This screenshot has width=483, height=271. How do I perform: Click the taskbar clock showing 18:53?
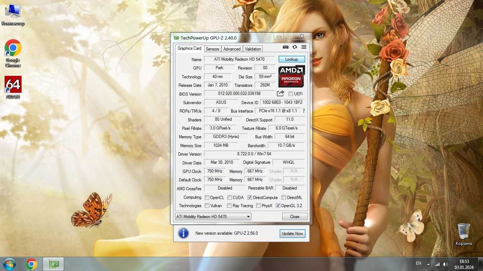click(x=464, y=264)
